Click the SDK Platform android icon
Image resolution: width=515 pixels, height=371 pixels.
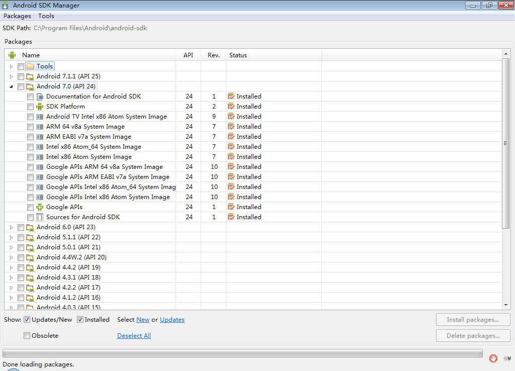coord(40,107)
